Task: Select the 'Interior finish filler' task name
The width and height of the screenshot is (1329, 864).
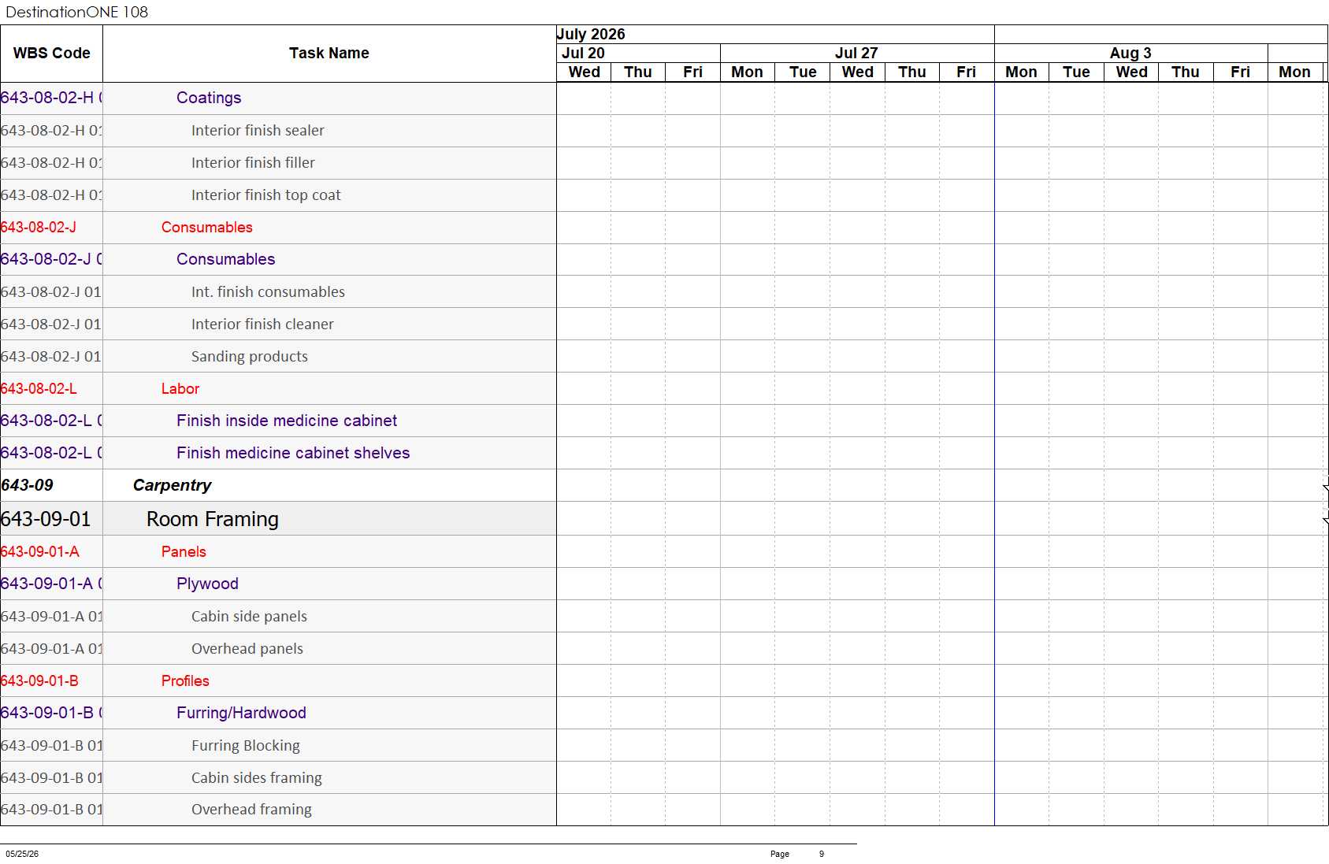Action: [253, 163]
